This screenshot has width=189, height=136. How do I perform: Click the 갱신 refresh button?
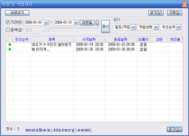click(106, 27)
